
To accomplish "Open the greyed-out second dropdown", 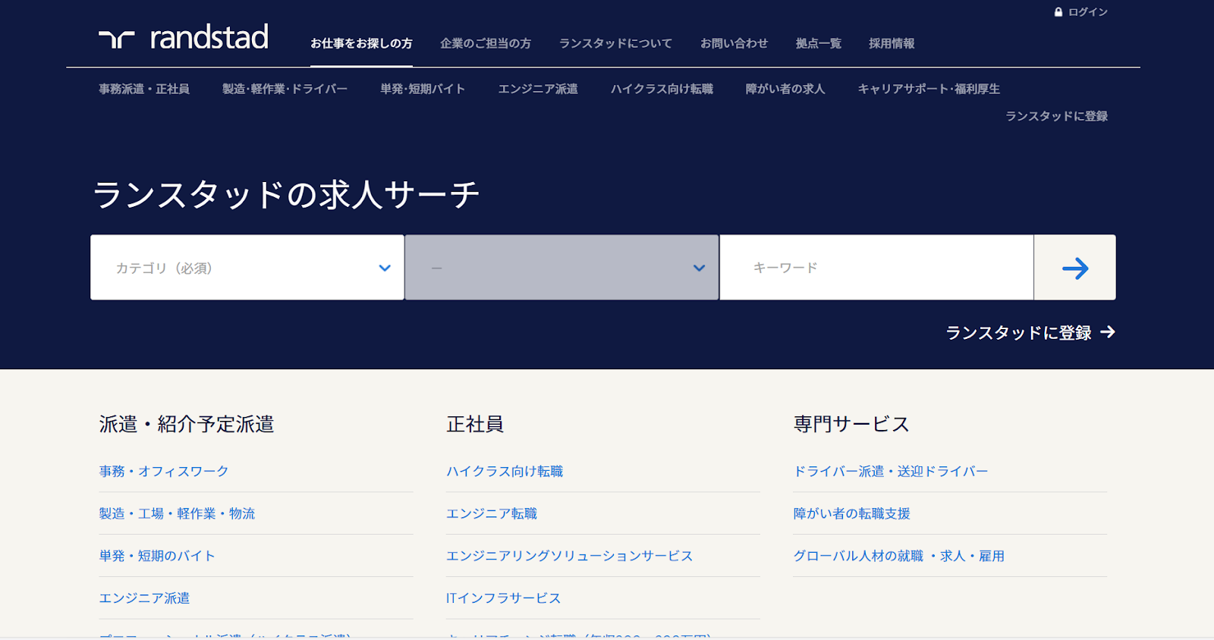I will [561, 268].
